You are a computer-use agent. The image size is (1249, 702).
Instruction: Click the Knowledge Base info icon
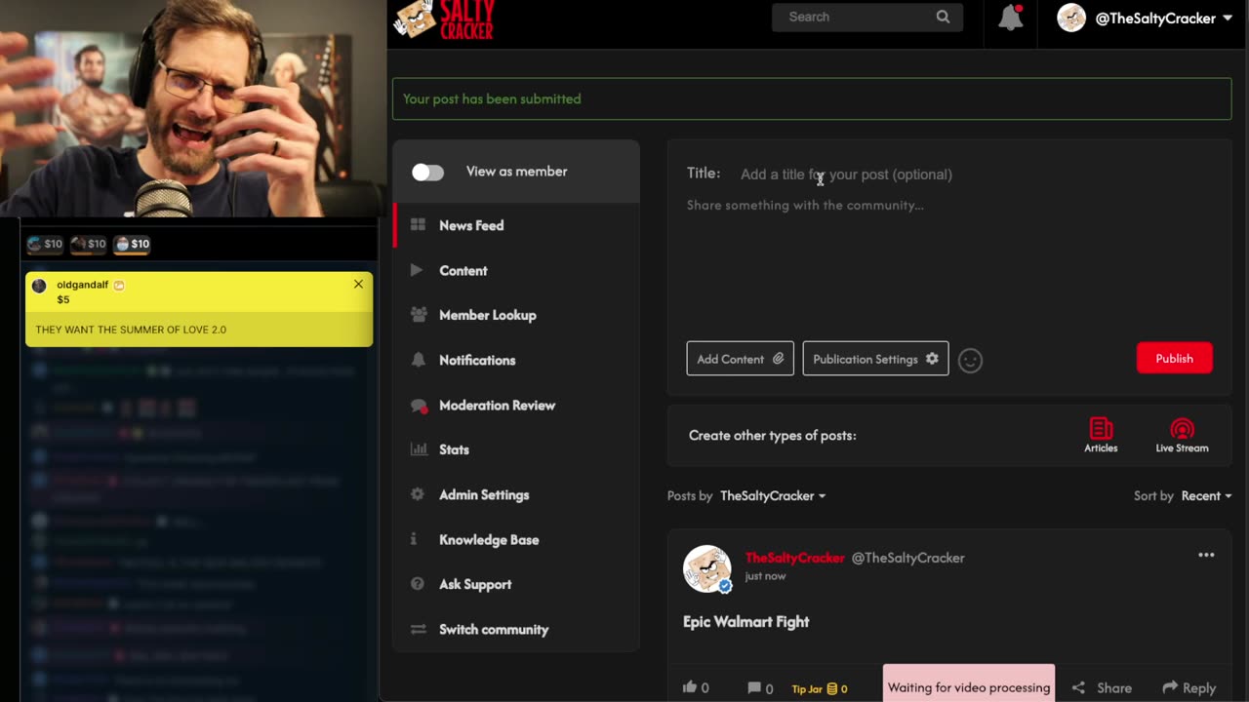tap(414, 539)
